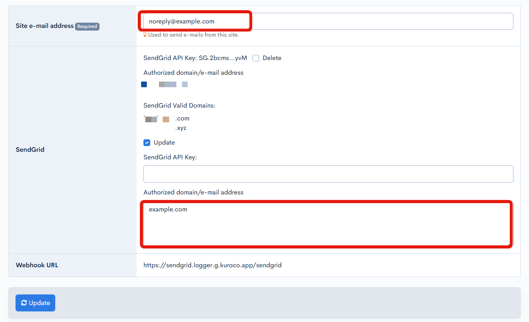This screenshot has height=322, width=529.
Task: Click the Delete checkbox label text
Action: pos(272,58)
